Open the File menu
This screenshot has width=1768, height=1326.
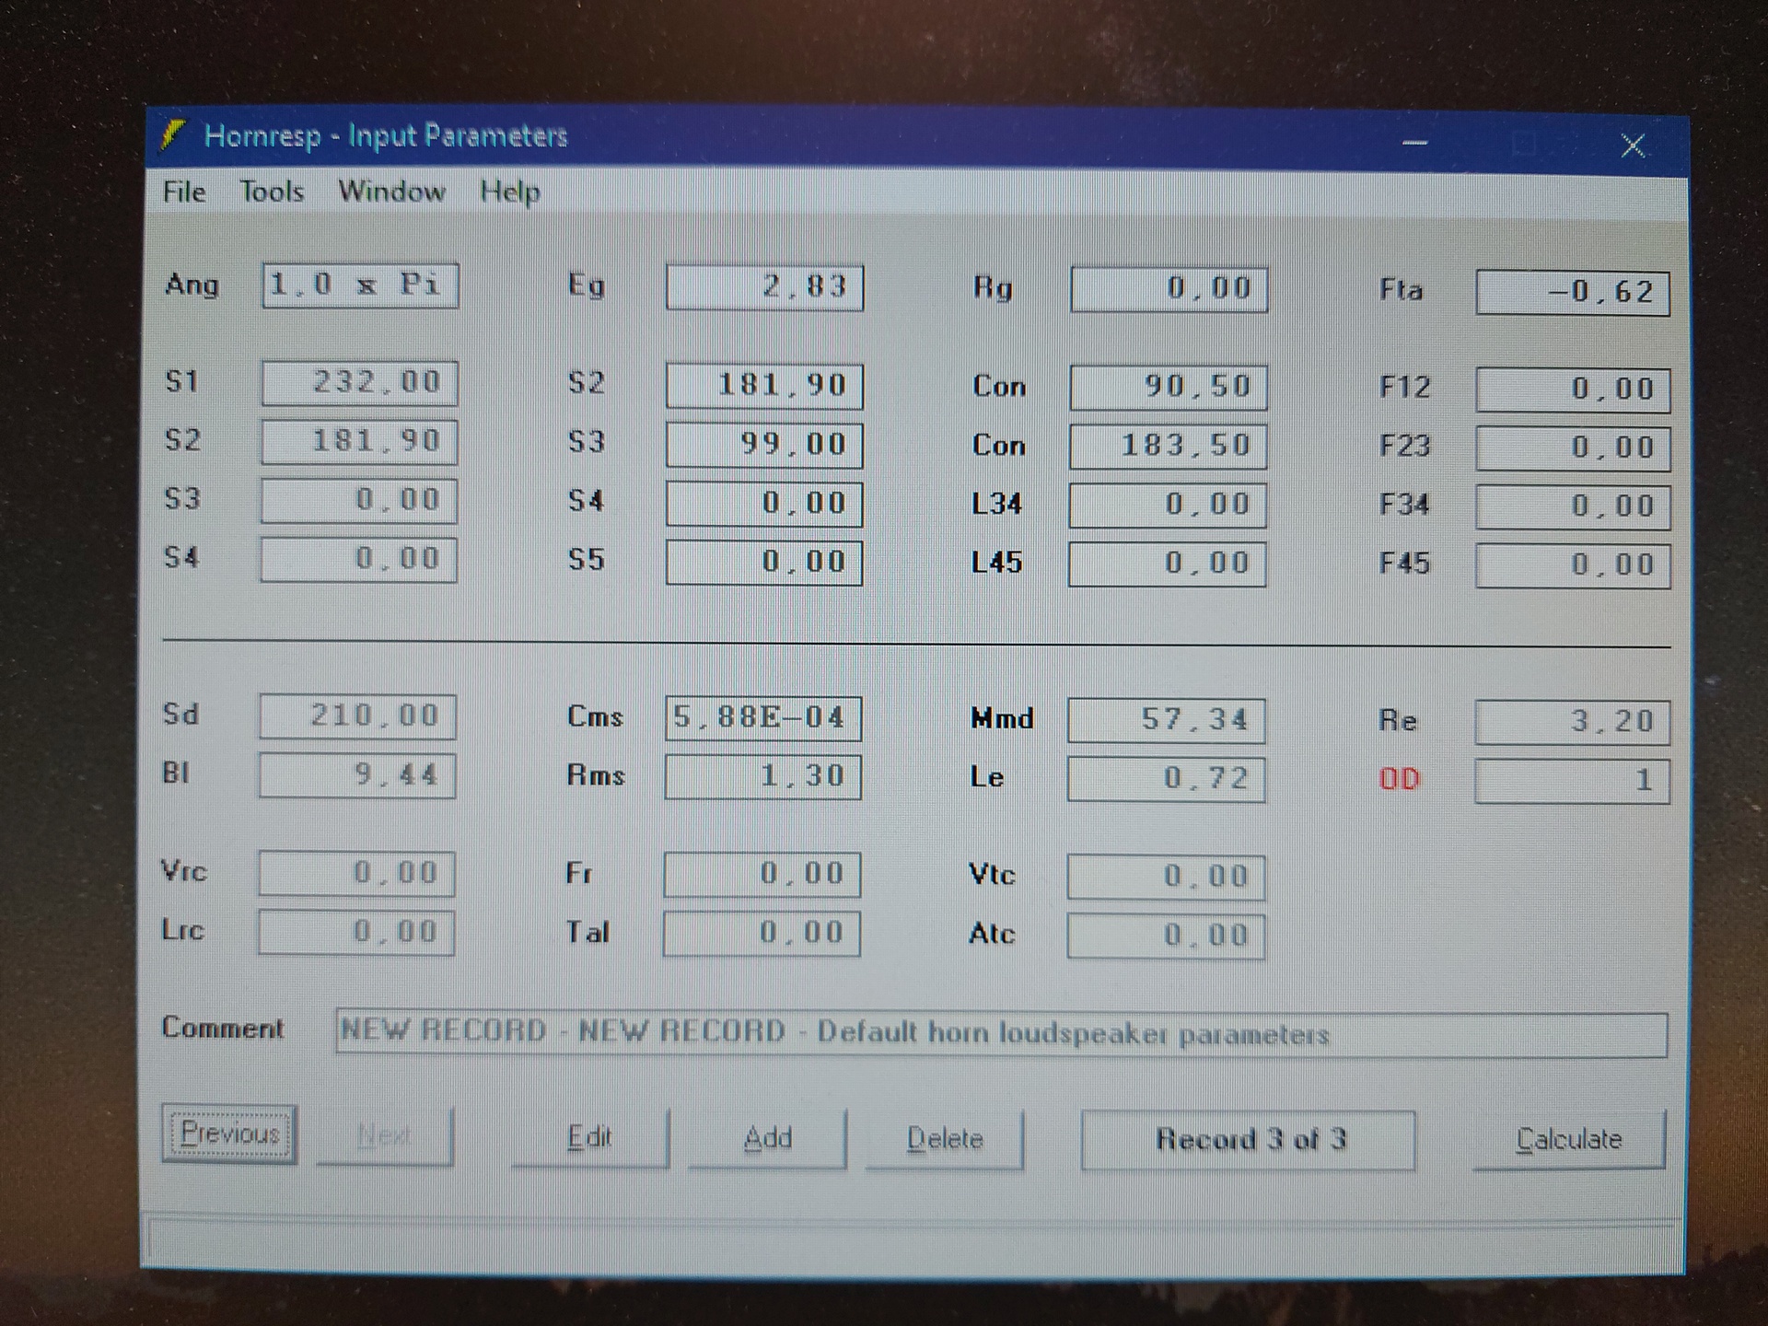pyautogui.click(x=184, y=192)
